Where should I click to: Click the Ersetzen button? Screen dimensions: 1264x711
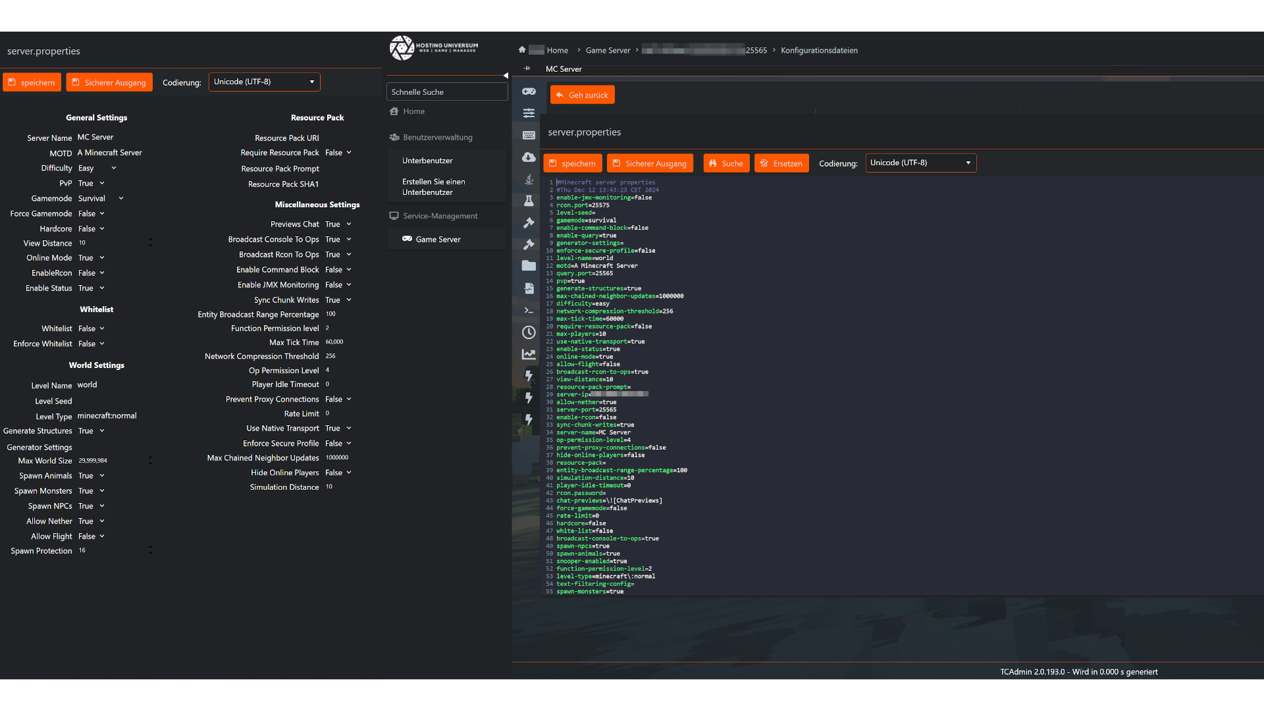(781, 163)
